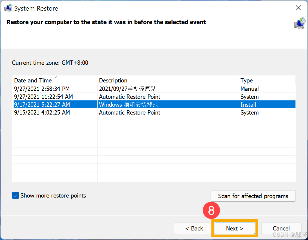Screen dimensions: 308x240
Task: Click System type in 9/27/2021 row
Action: pos(250,97)
